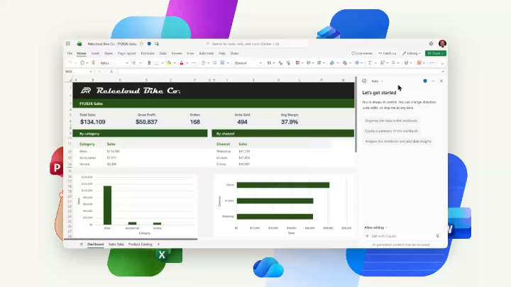The height and width of the screenshot is (287, 511).
Task: Click the insert function fx icon
Action: pos(111,72)
